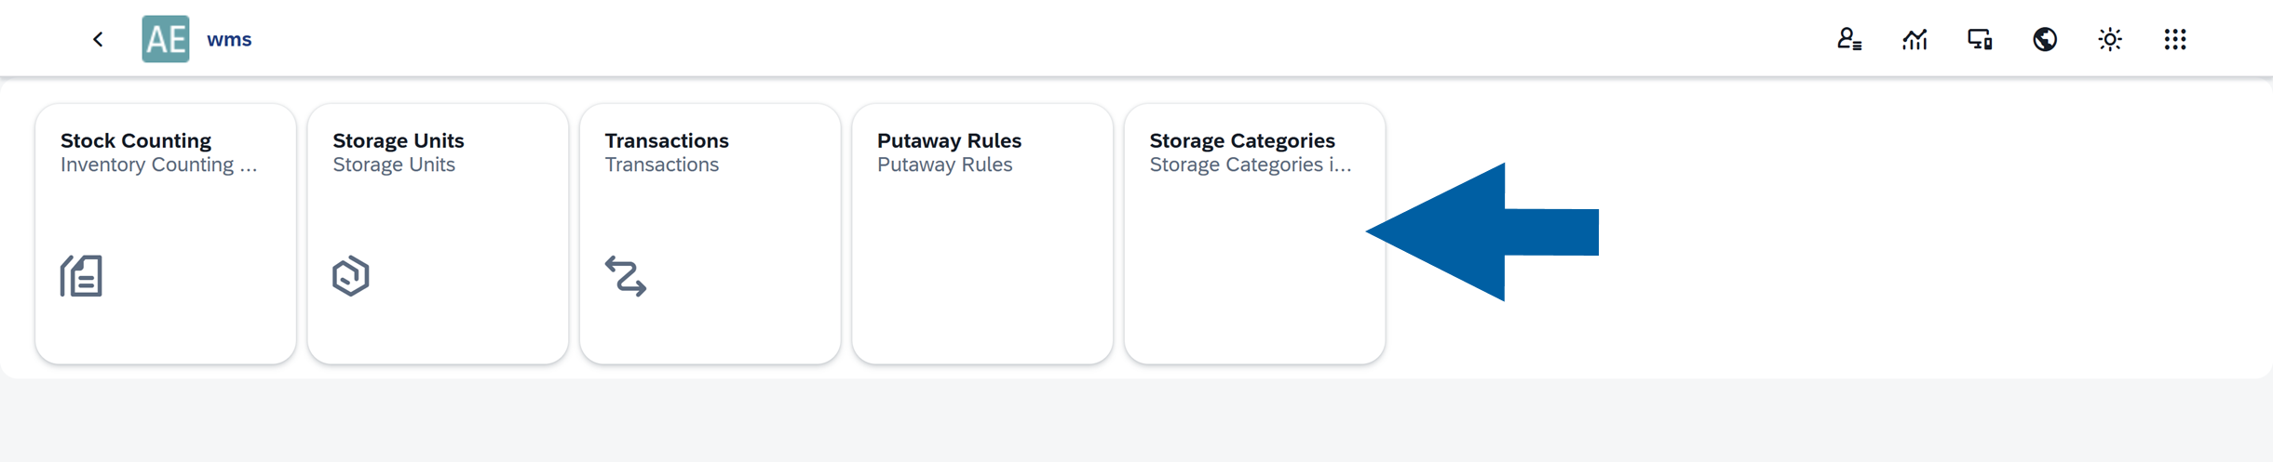Click the 'Storage Categories i...' subtitle text
The width and height of the screenshot is (2273, 462).
coord(1250,165)
